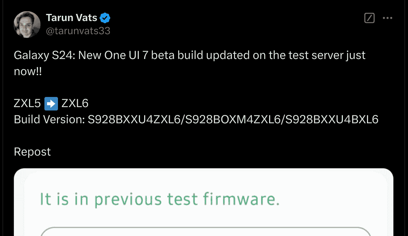408x236 pixels.
Task: Click the "Repost" text in the post
Action: 32,152
